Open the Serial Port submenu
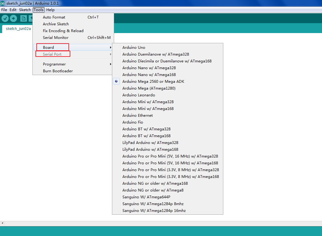 (x=52, y=54)
